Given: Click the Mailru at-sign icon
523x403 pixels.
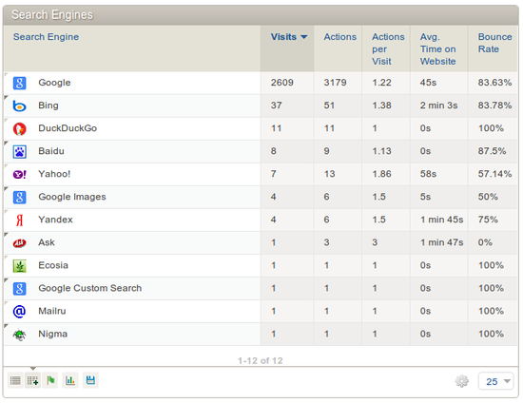Looking at the screenshot, I should (x=19, y=312).
